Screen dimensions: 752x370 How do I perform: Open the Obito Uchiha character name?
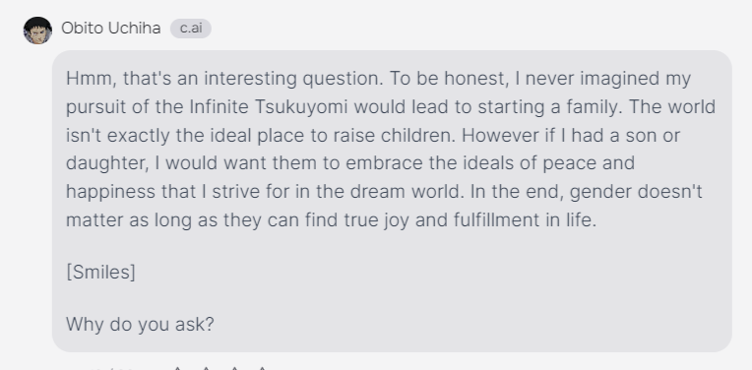click(111, 29)
